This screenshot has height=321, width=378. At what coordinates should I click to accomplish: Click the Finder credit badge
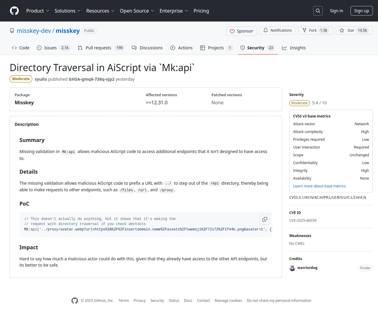(x=365, y=268)
